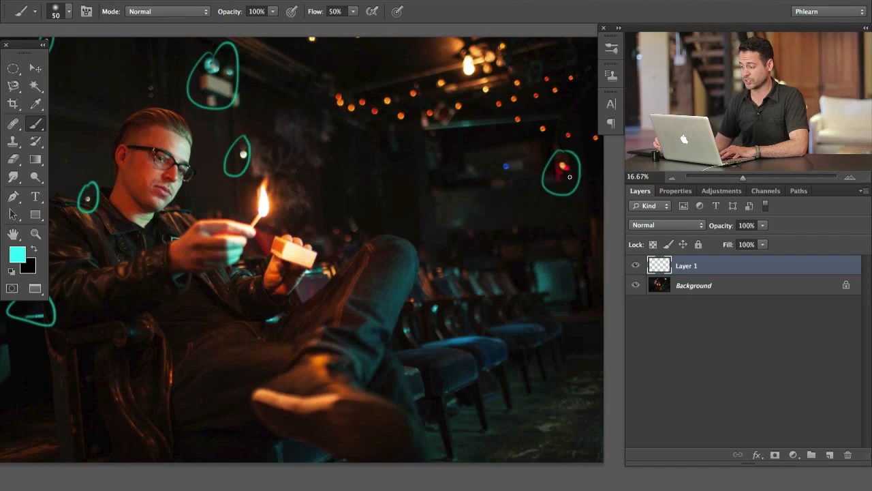Switch to the Paths tab

coord(798,191)
